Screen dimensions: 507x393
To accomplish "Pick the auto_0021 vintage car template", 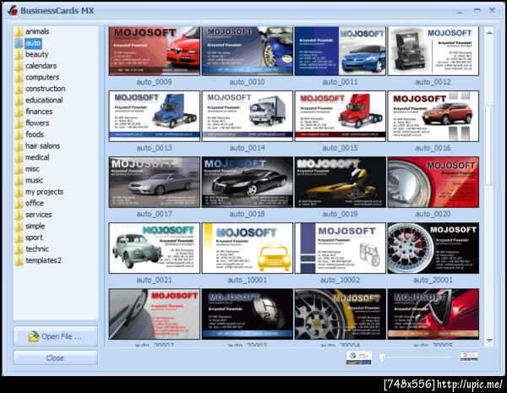I will [155, 248].
